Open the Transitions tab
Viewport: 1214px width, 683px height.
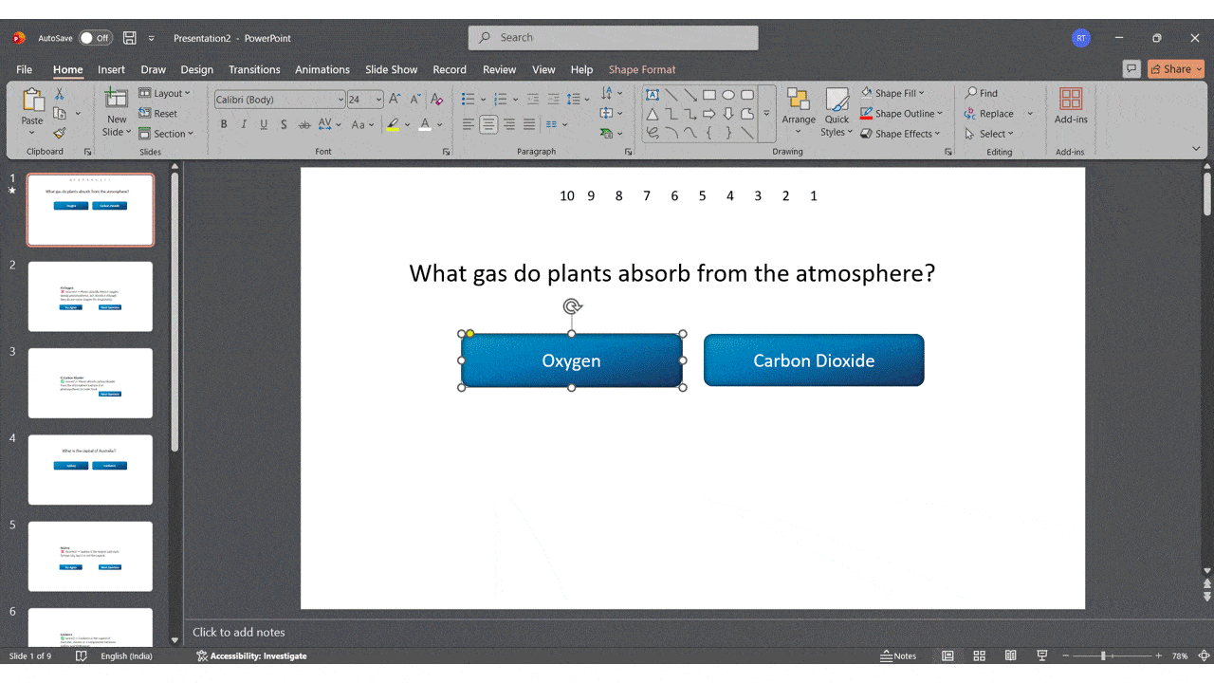click(254, 69)
